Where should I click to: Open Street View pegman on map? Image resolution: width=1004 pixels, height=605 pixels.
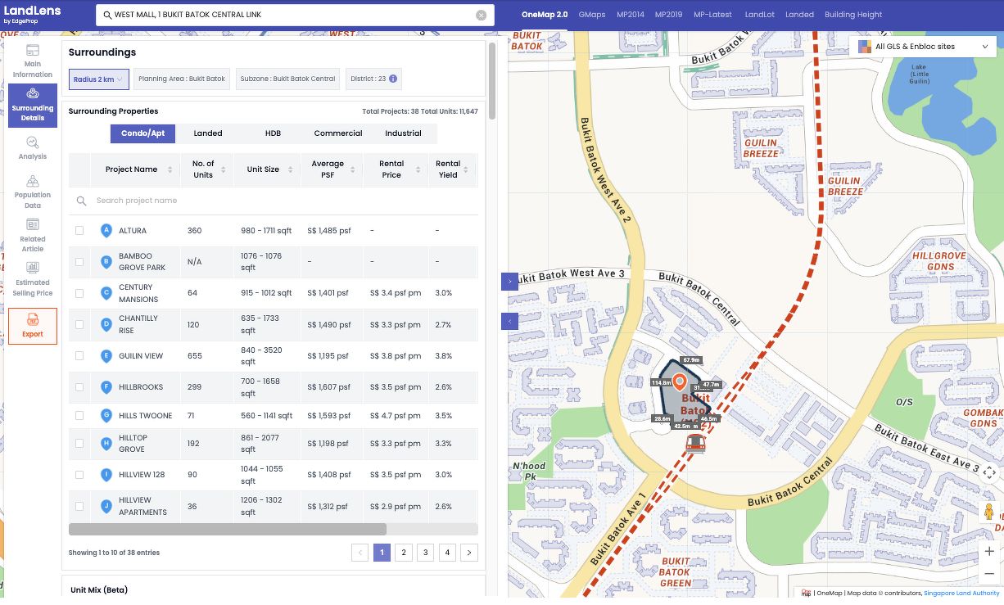pos(988,512)
